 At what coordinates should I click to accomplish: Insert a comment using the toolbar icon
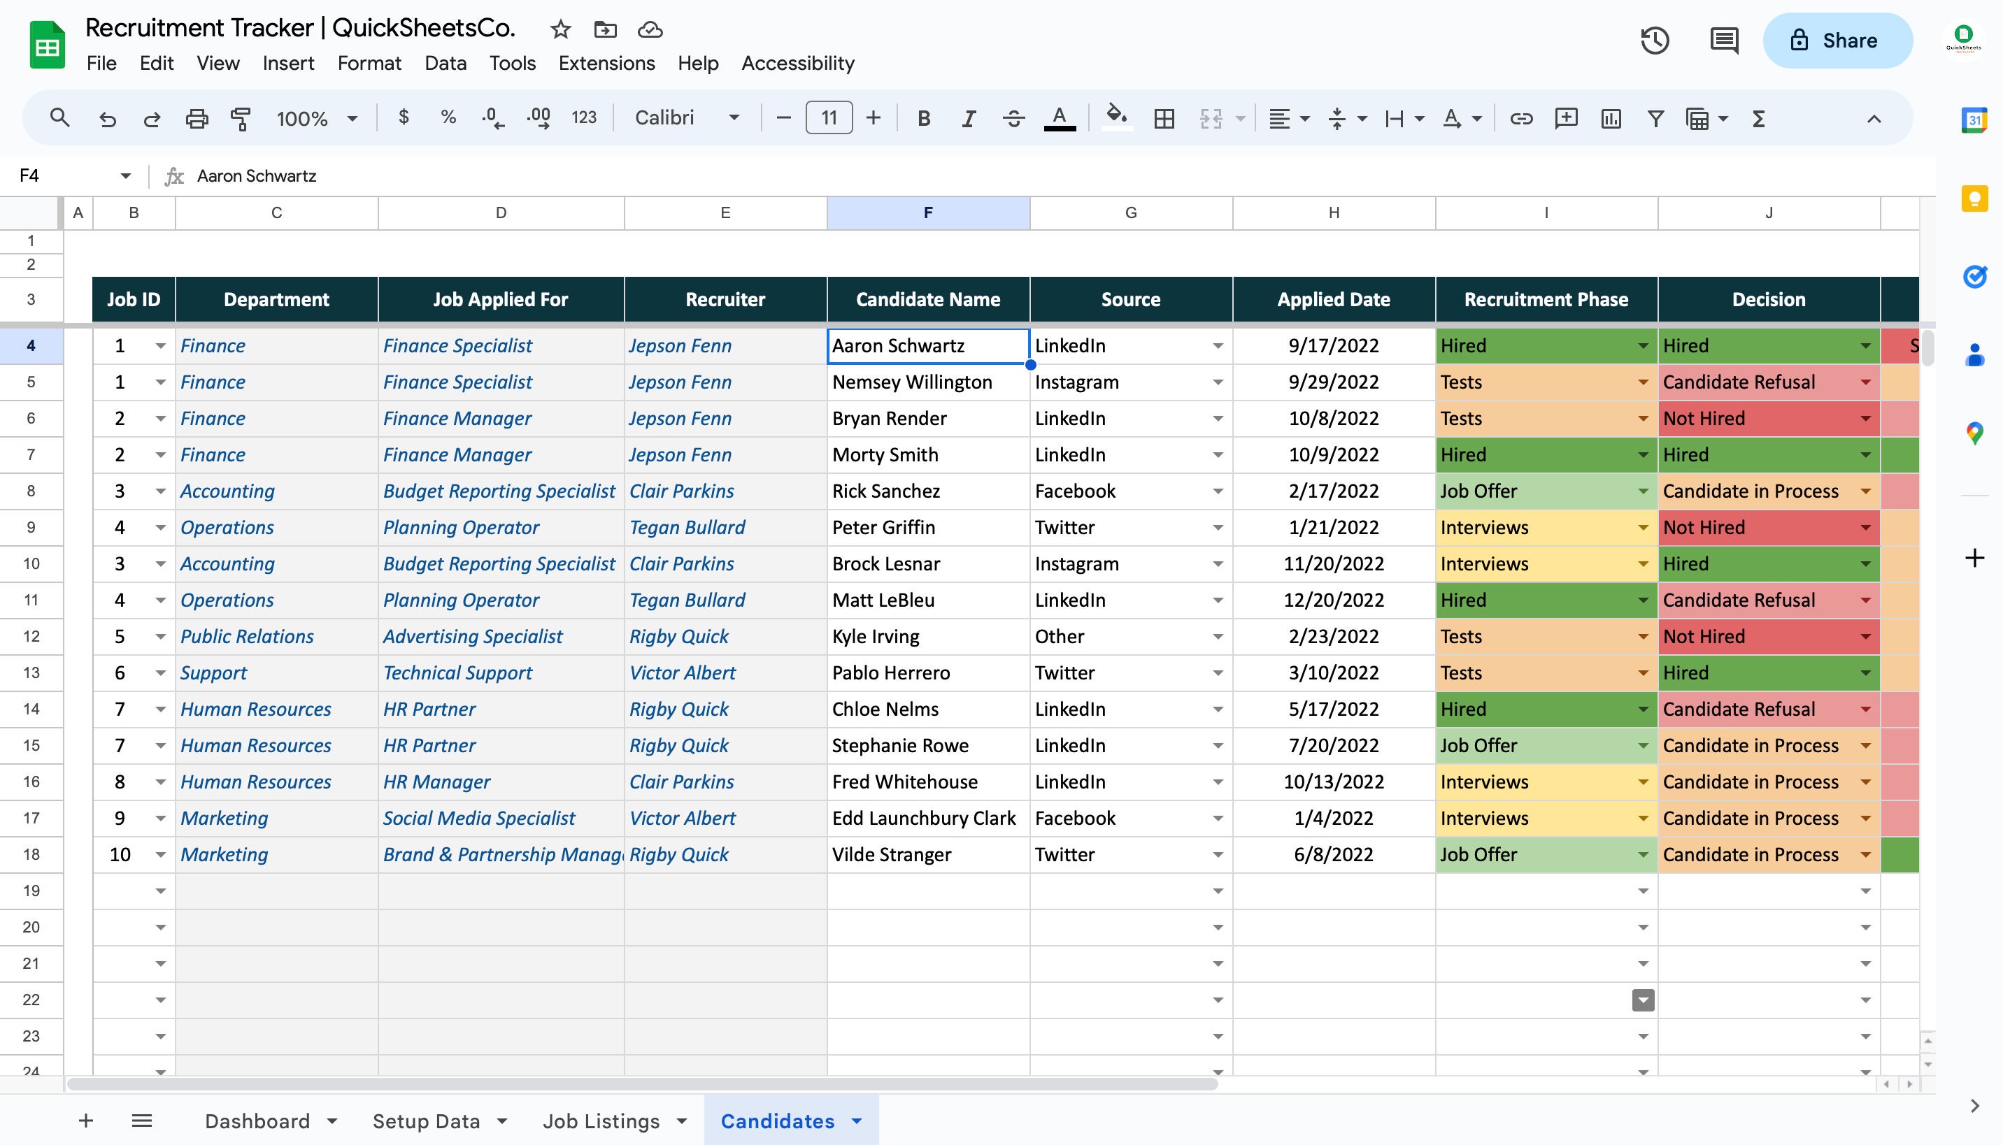click(1567, 118)
